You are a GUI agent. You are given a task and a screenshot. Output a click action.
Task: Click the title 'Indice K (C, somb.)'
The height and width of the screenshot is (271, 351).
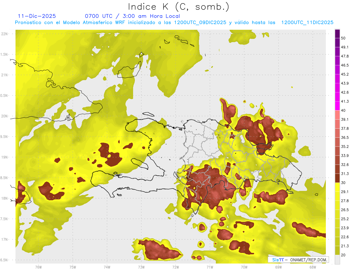click(179, 7)
